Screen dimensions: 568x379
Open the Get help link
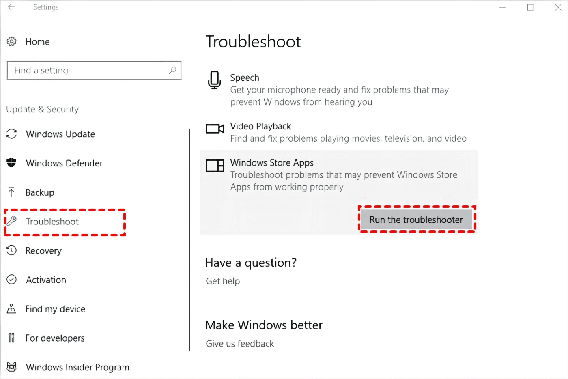222,281
